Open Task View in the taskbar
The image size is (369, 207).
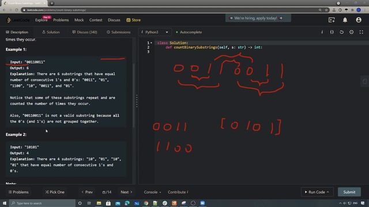(x=89, y=203)
